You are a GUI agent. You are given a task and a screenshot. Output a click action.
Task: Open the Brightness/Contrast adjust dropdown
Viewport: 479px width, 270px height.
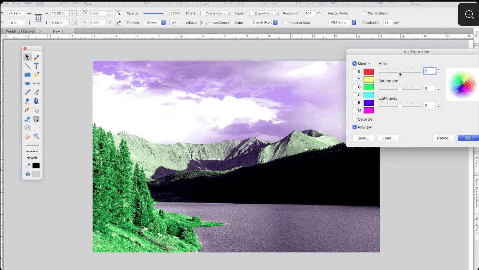pos(215,23)
